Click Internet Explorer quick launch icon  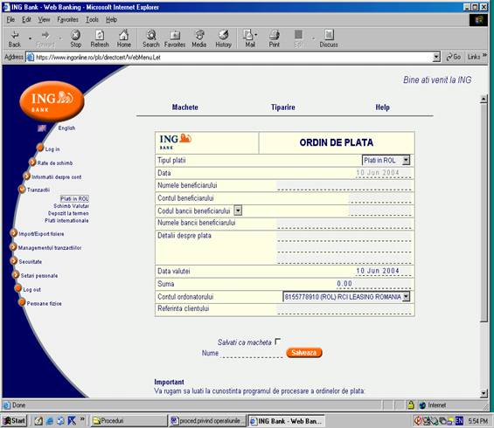50,420
